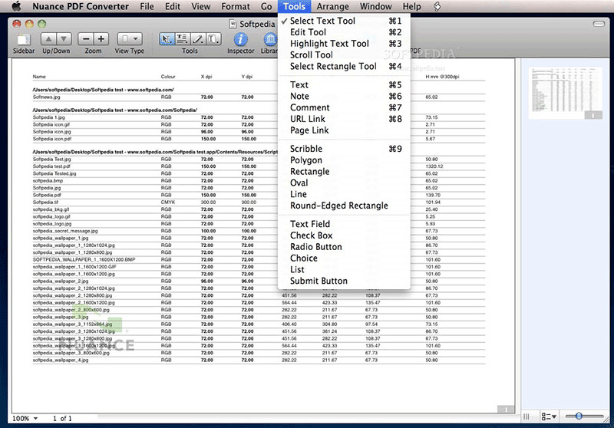Close the open Tools menu
The width and height of the screenshot is (614, 428).
pyautogui.click(x=294, y=6)
